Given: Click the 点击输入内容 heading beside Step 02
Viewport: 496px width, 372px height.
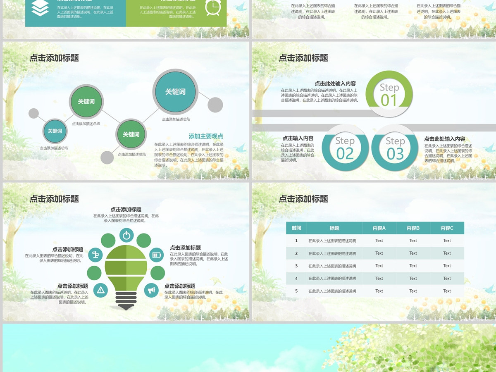Looking at the screenshot, I should [298, 138].
